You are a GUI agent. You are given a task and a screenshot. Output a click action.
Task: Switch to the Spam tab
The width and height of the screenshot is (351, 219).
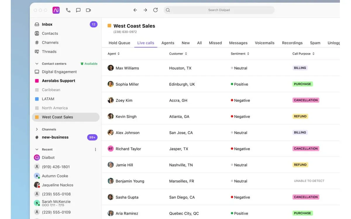pyautogui.click(x=315, y=43)
